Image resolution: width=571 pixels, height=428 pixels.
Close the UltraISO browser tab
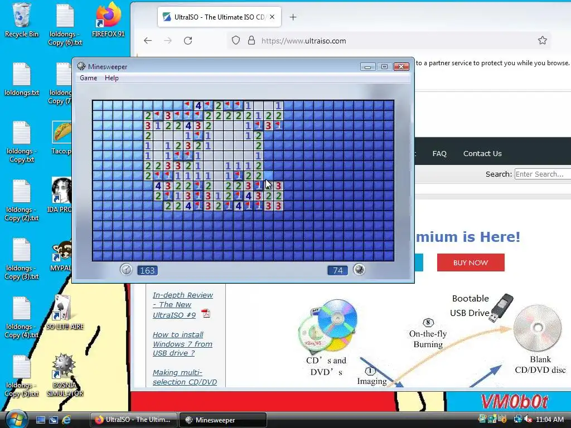point(272,17)
